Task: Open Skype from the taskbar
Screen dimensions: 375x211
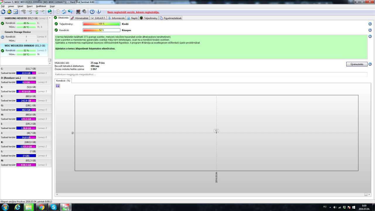Action: click(x=54, y=207)
